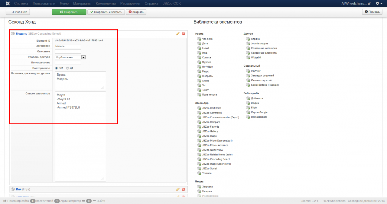Delete the Модель element with red icon
Image resolution: width=387 pixels, height=204 pixels.
click(183, 34)
